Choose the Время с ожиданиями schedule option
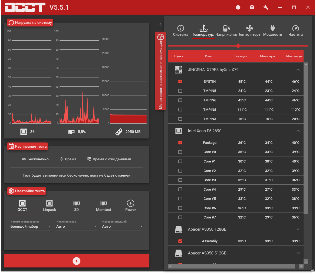Image resolution: width=316 pixels, height=275 pixels. coord(109,159)
